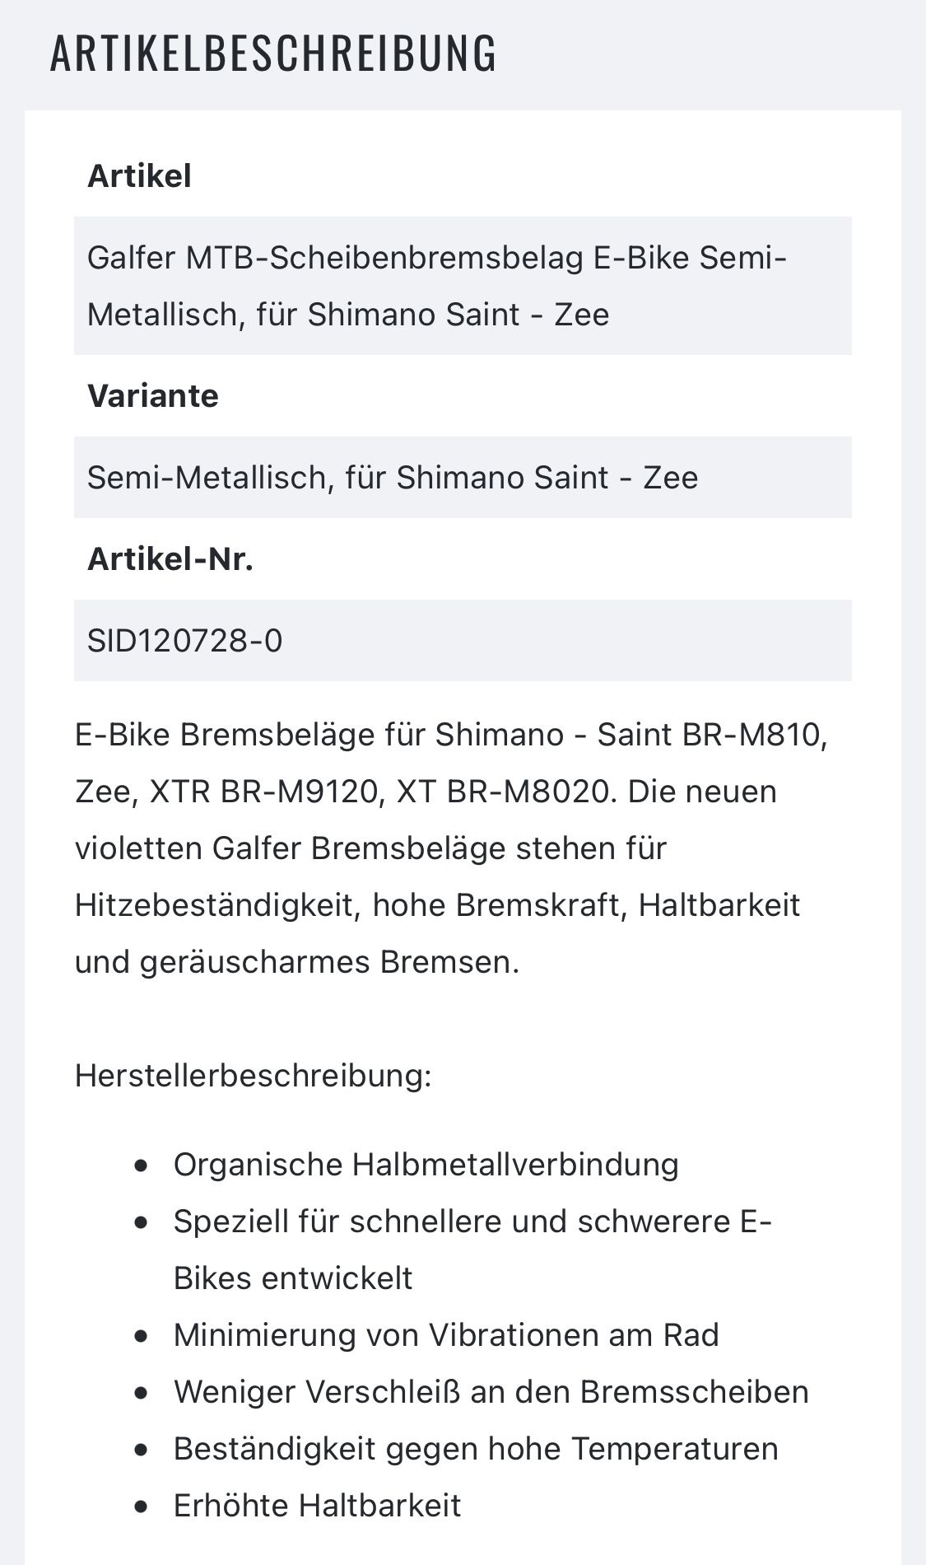Click the Herstellerbeschreibung heading text

(x=253, y=1076)
